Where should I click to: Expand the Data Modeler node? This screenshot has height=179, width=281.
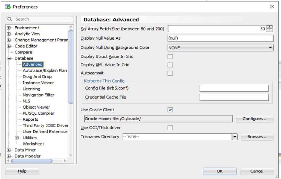point(9,156)
